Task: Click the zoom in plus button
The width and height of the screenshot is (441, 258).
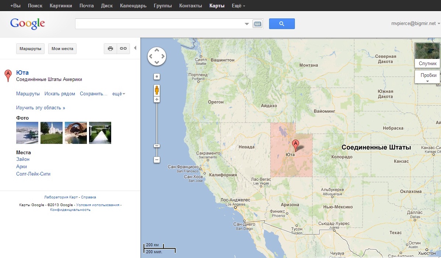Action: click(157, 99)
